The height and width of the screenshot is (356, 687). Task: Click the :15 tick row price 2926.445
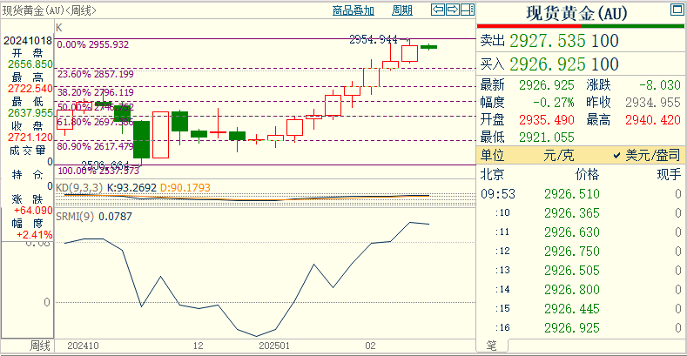point(572,309)
